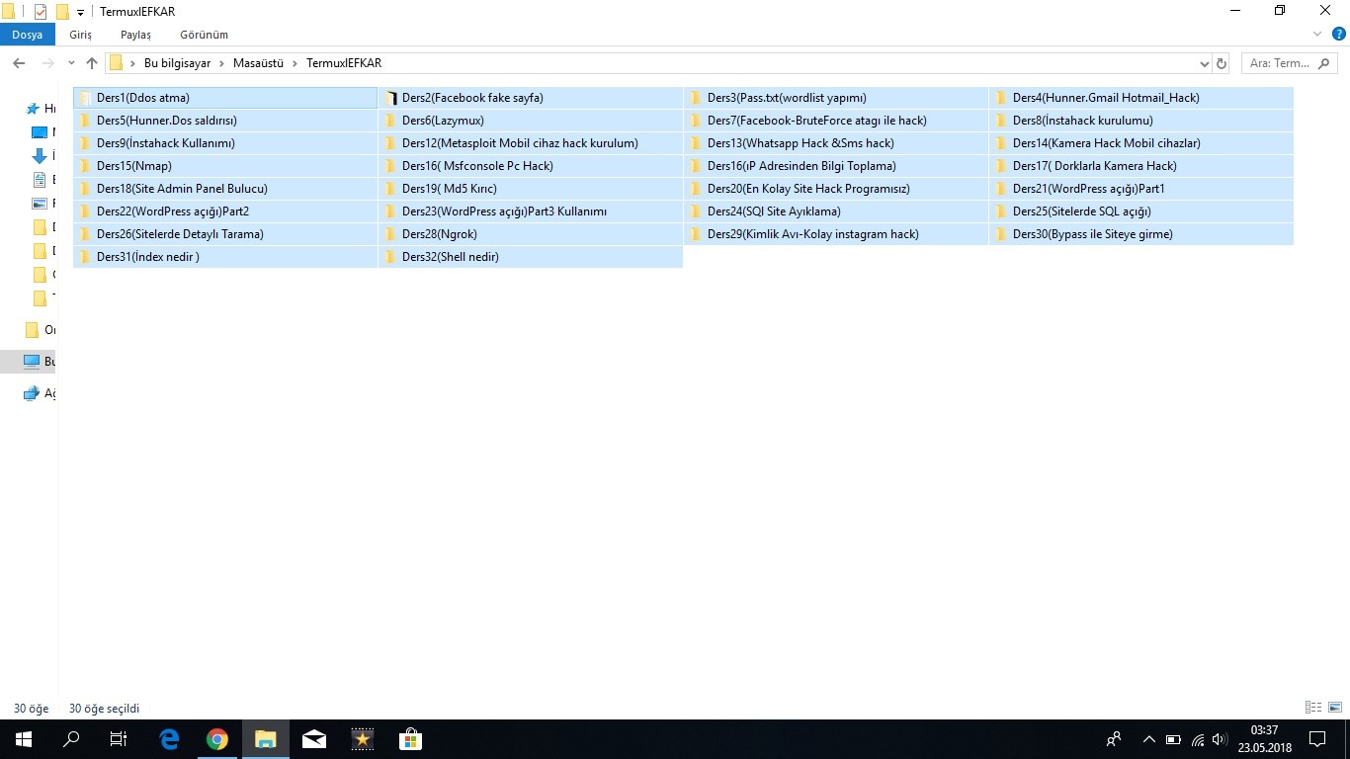Viewport: 1350px width, 759px height.
Task: Select folder Ders16(iP Adresinden Bilgi Toplama)
Action: pos(836,166)
